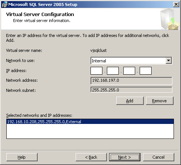Click the server box graphic in the header
181x165 pixels.
point(169,19)
